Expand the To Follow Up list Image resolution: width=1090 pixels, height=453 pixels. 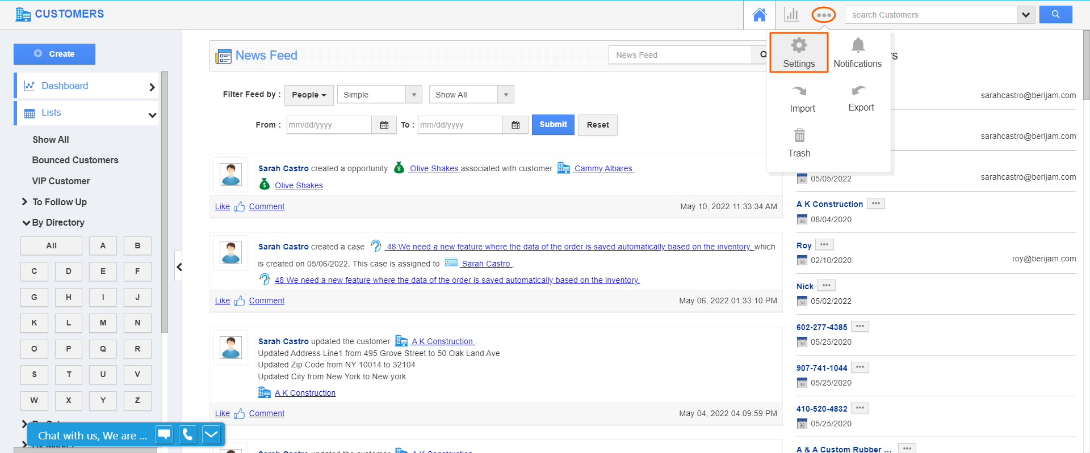tap(24, 202)
